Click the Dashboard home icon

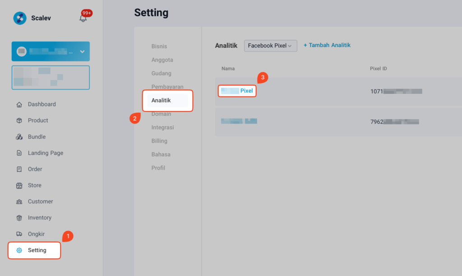click(x=19, y=105)
